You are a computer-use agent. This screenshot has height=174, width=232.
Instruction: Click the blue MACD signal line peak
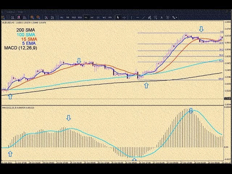pyautogui.click(x=191, y=112)
